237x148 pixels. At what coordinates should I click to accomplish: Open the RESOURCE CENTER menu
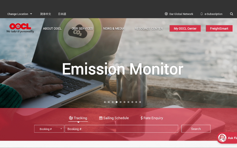coord(149,28)
